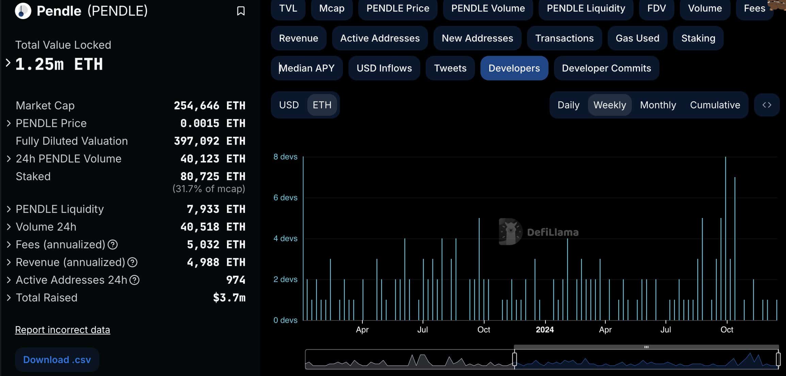
Task: Show help for Active Addresses 24h
Action: pyautogui.click(x=134, y=280)
